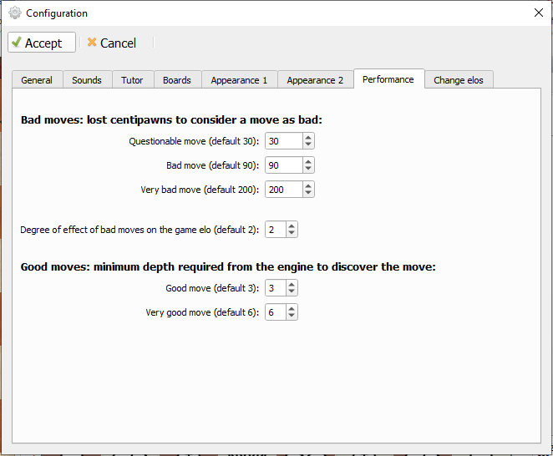
Task: Click the Configuration gear icon in title bar
Action: tap(15, 13)
